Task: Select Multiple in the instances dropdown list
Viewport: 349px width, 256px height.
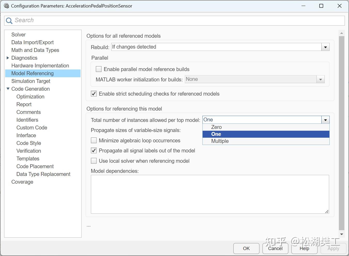Action: pos(220,141)
